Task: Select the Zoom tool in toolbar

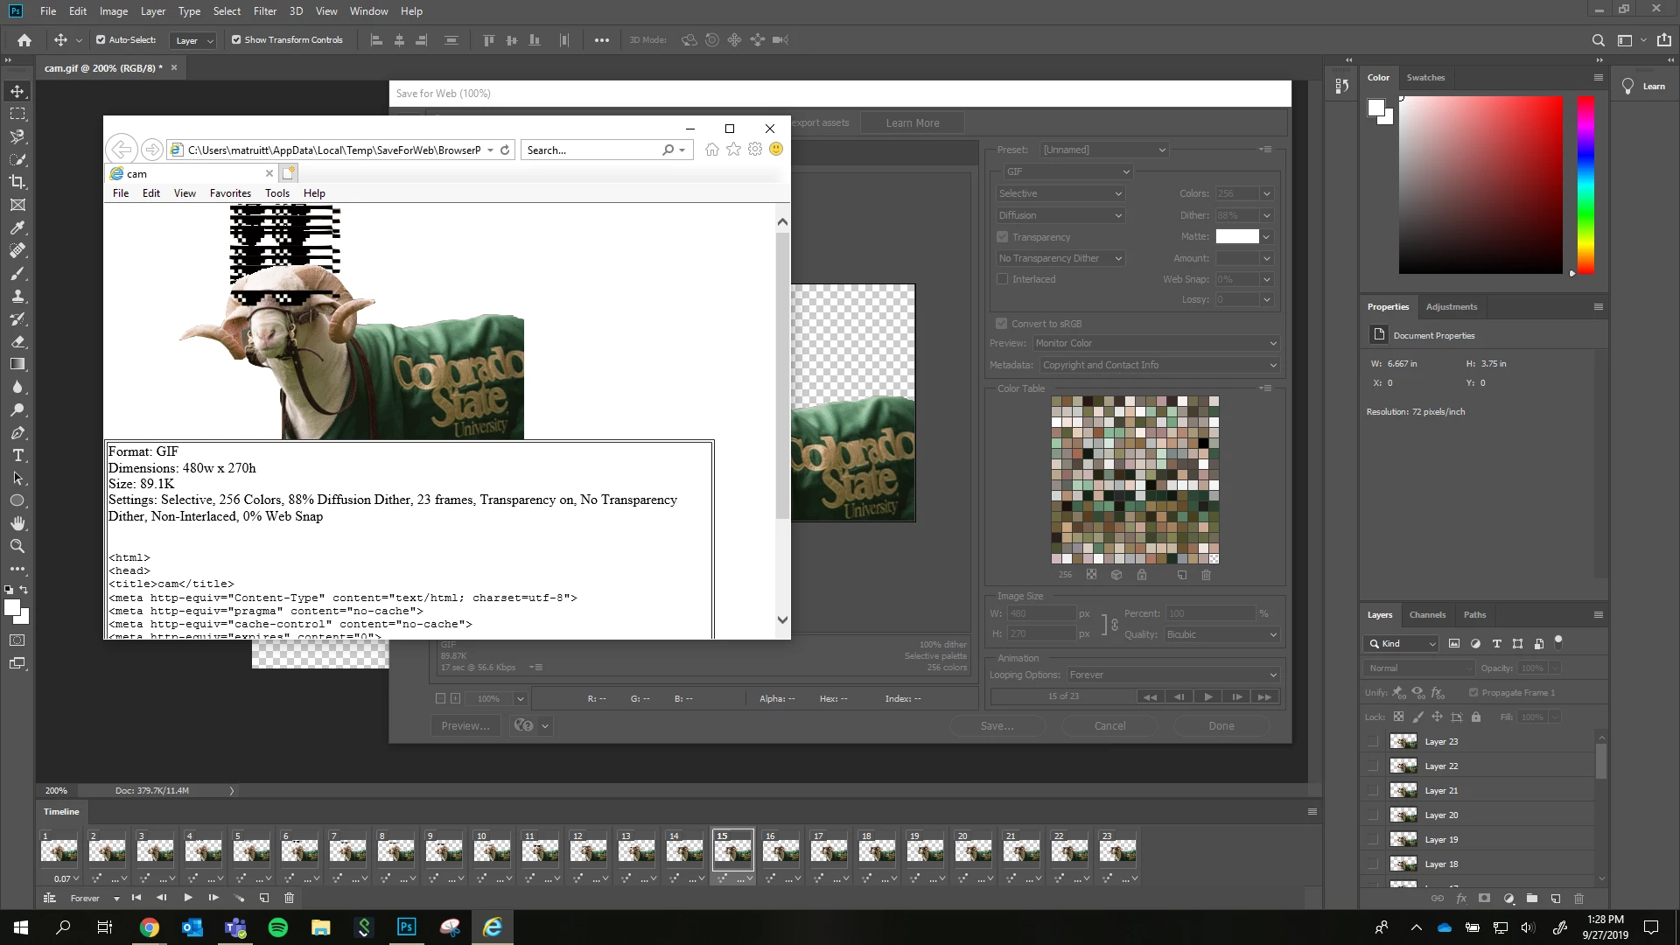Action: [x=17, y=546]
